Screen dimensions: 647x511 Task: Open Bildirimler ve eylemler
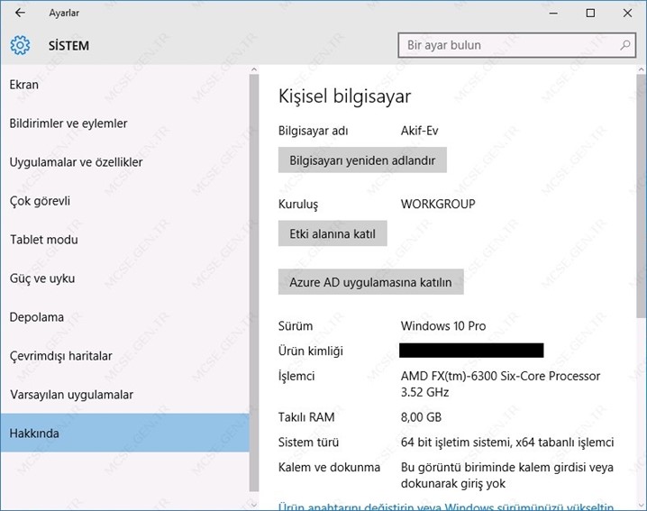click(x=124, y=123)
